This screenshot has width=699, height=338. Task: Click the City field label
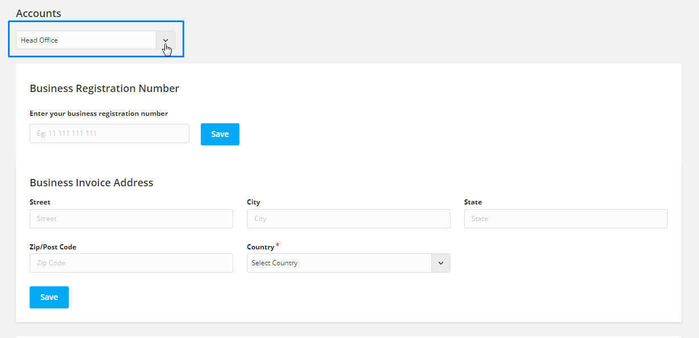click(x=254, y=202)
